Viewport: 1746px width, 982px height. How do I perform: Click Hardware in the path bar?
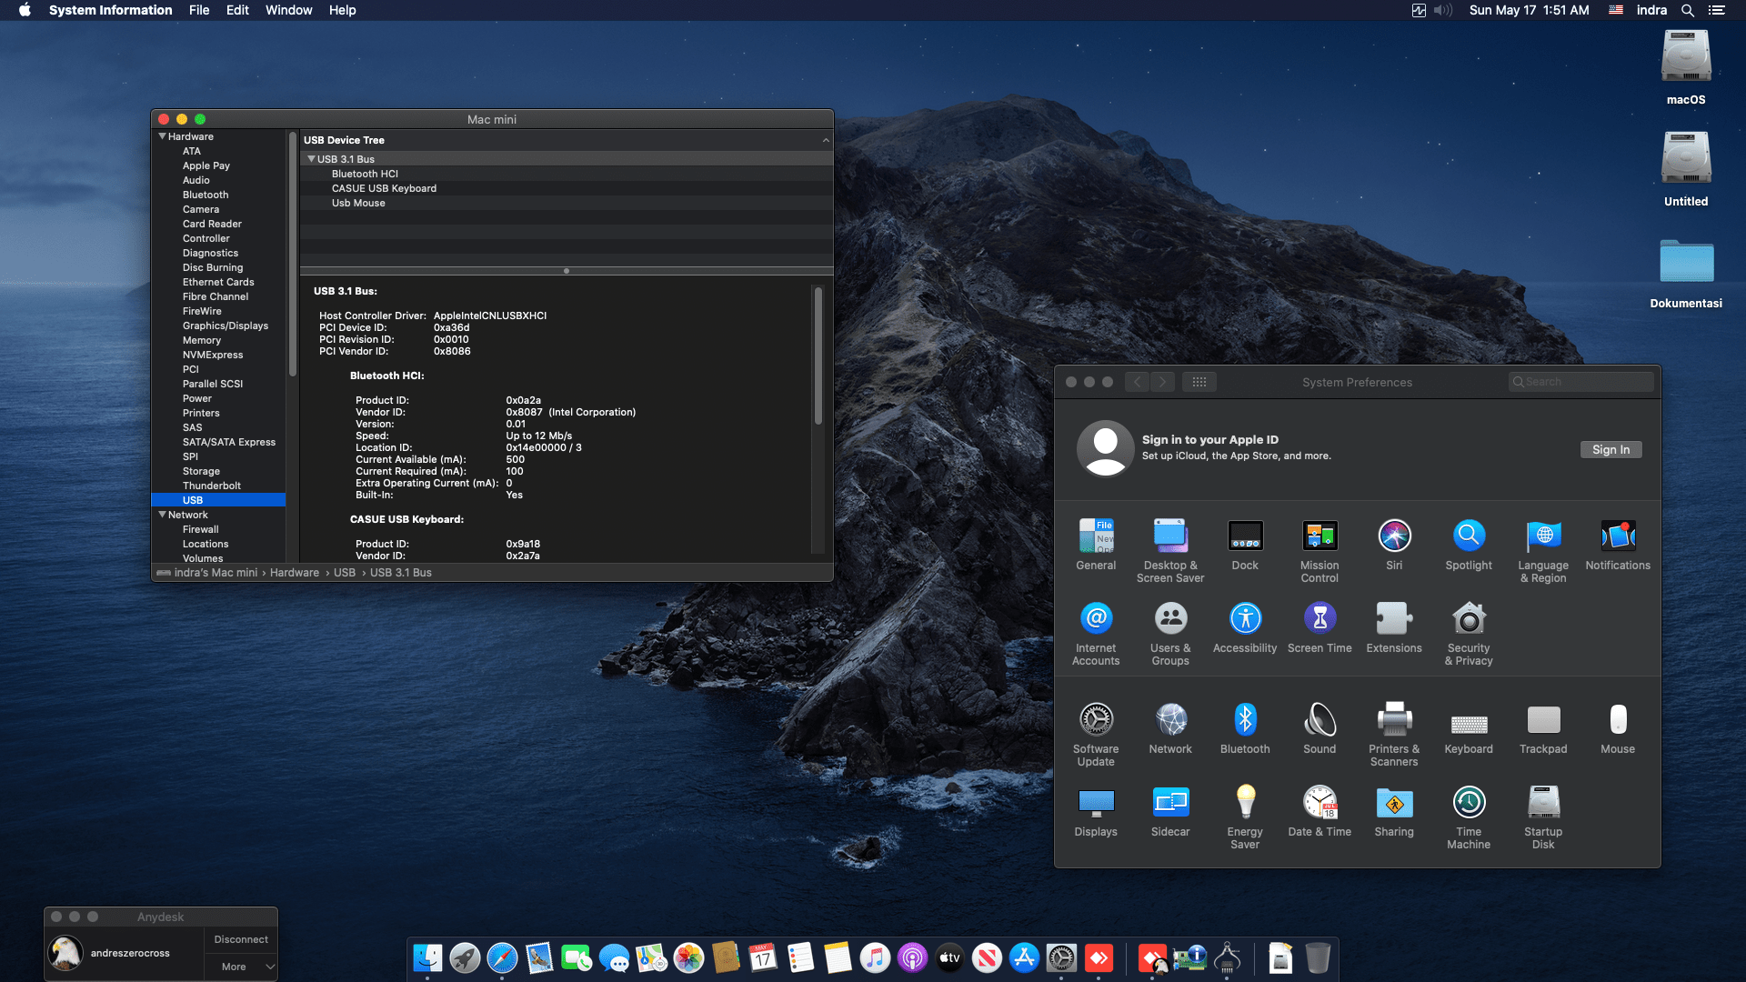tap(295, 573)
